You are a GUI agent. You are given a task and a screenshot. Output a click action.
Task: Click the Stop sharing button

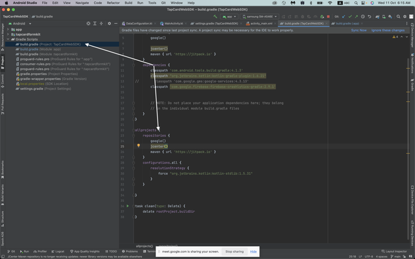[235, 251]
